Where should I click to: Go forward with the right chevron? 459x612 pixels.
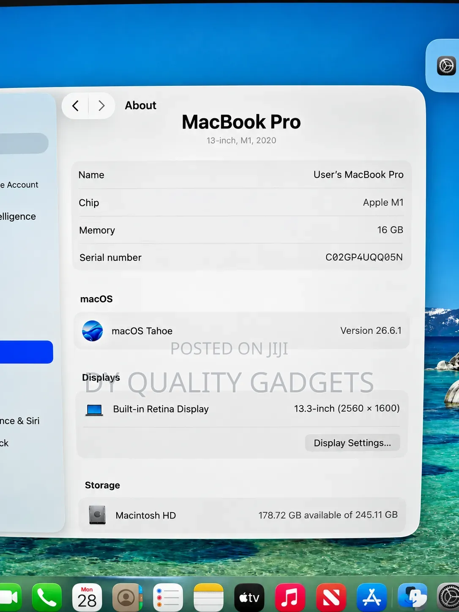click(101, 106)
